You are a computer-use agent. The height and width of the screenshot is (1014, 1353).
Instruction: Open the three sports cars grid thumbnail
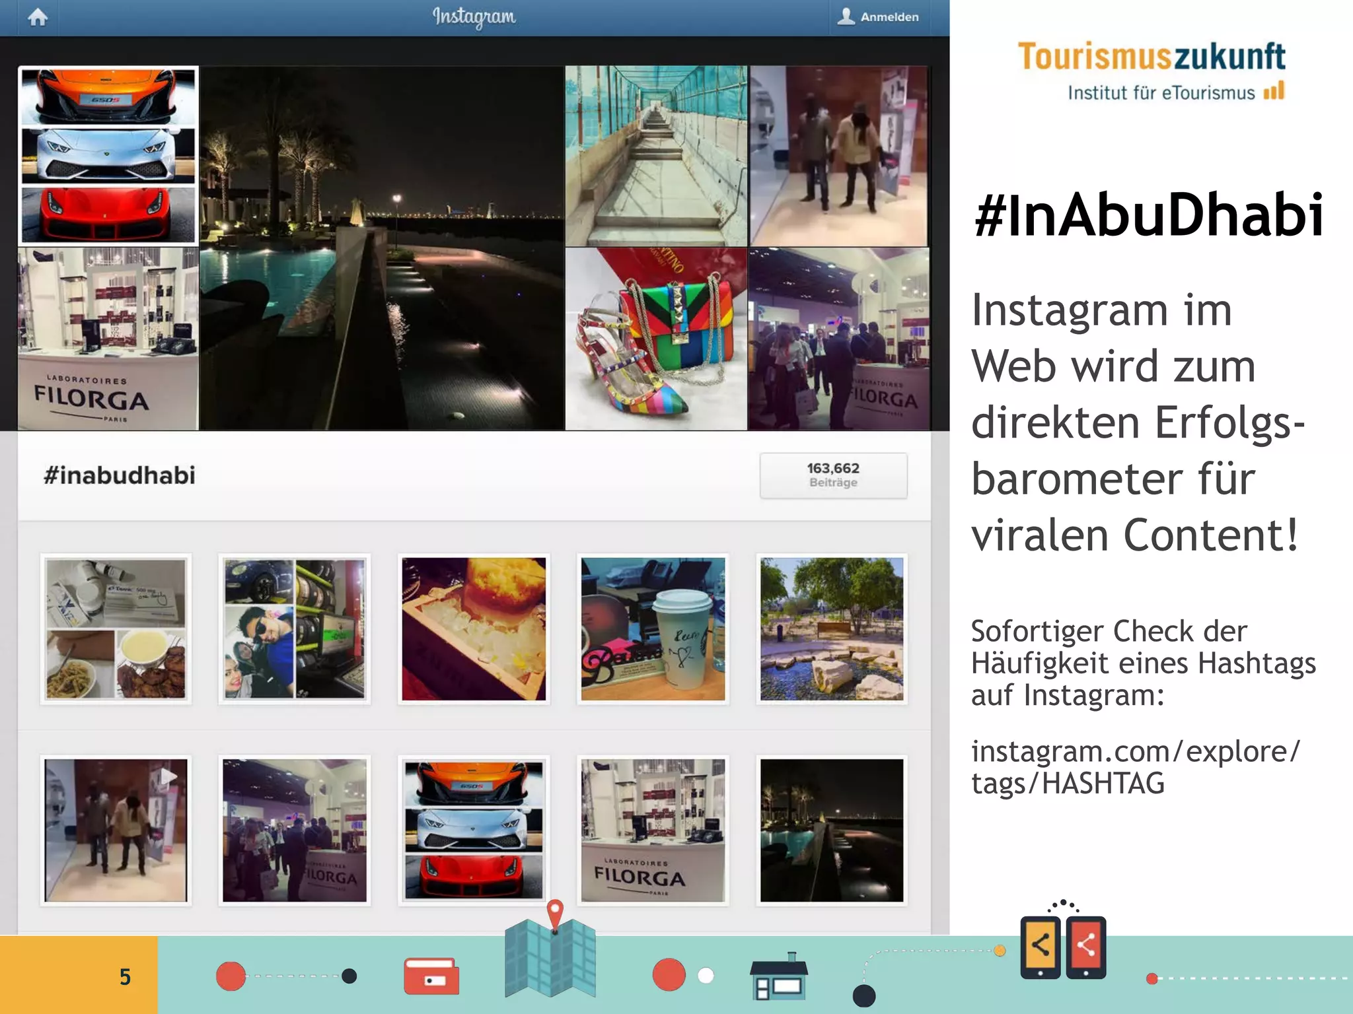[x=474, y=830]
